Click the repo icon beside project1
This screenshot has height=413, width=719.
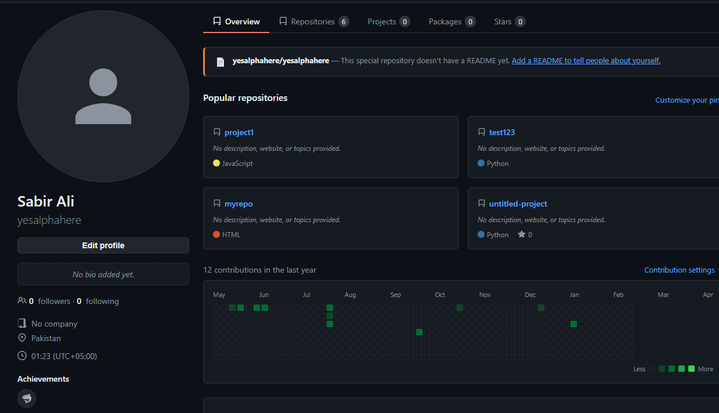(217, 132)
